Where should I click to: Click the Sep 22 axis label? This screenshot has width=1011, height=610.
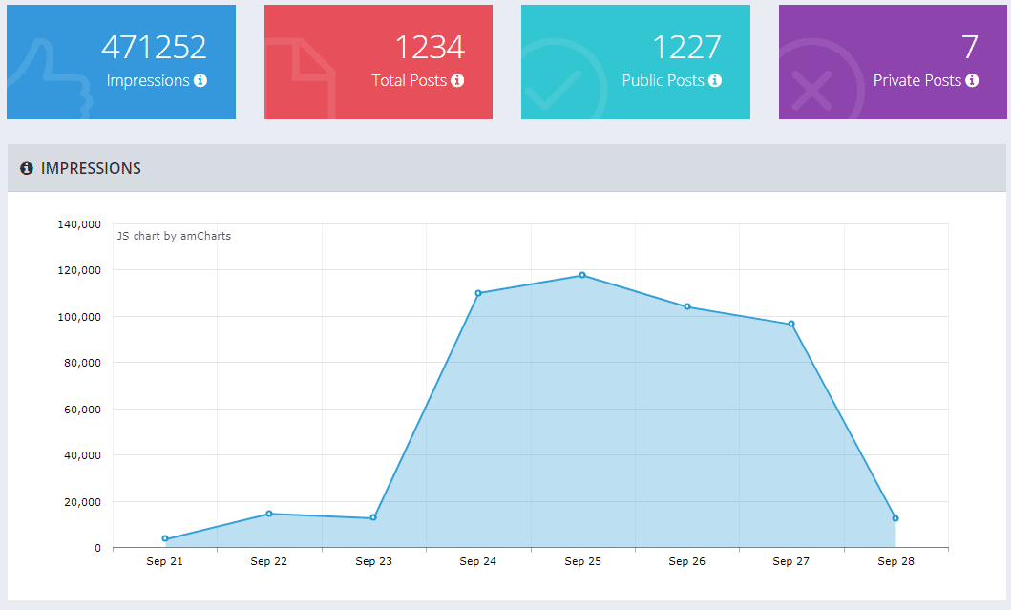268,561
